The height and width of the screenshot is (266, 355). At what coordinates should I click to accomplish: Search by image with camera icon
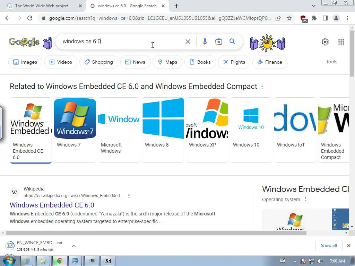218,42
